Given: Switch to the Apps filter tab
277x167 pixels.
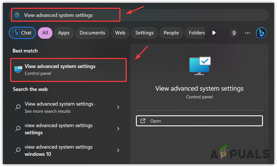Looking at the screenshot, I should coord(64,33).
